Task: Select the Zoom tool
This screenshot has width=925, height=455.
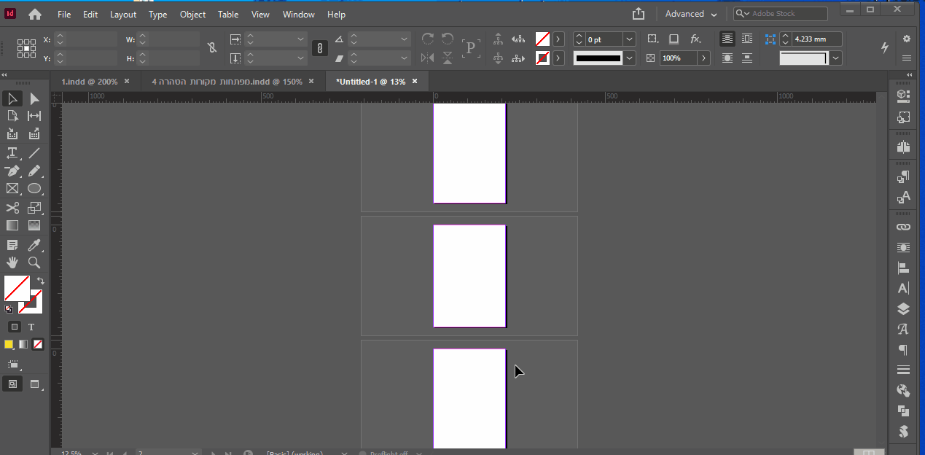Action: point(34,262)
